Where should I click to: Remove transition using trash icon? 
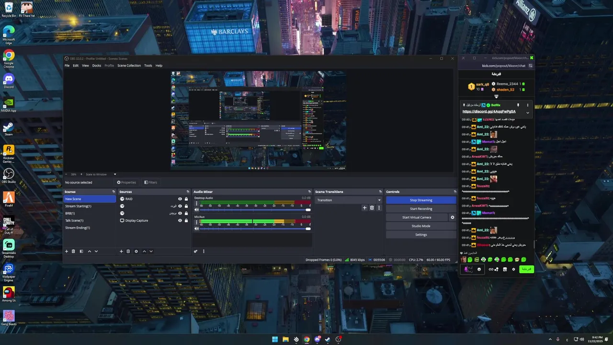click(x=372, y=208)
